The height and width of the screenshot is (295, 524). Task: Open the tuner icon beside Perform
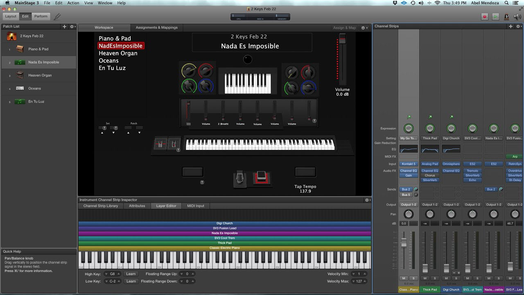[57, 16]
